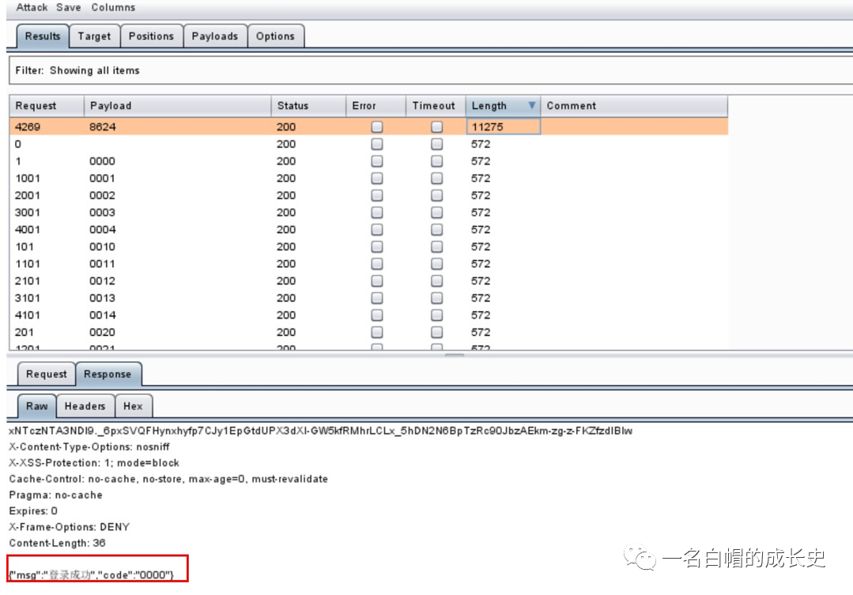Toggle Timeout checkbox for payload 8624
Viewport: 853px width, 595px height.
[x=436, y=126]
